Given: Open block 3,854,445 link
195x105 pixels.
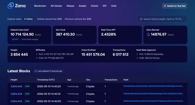Looking at the screenshot, I should [16, 86].
